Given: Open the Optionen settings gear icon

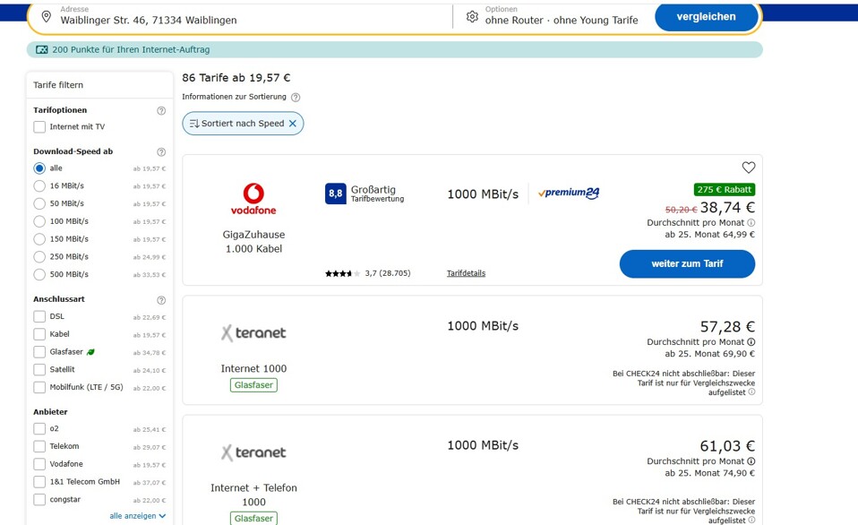Looking at the screenshot, I should pos(472,16).
